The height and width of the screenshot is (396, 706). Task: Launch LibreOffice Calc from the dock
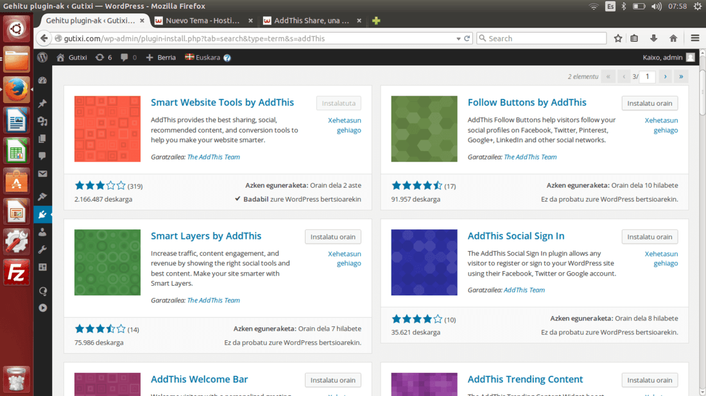(x=17, y=151)
